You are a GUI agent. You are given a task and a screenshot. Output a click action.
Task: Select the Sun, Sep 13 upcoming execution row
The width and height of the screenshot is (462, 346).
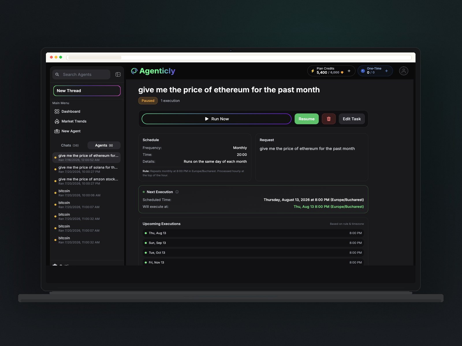pos(253,243)
